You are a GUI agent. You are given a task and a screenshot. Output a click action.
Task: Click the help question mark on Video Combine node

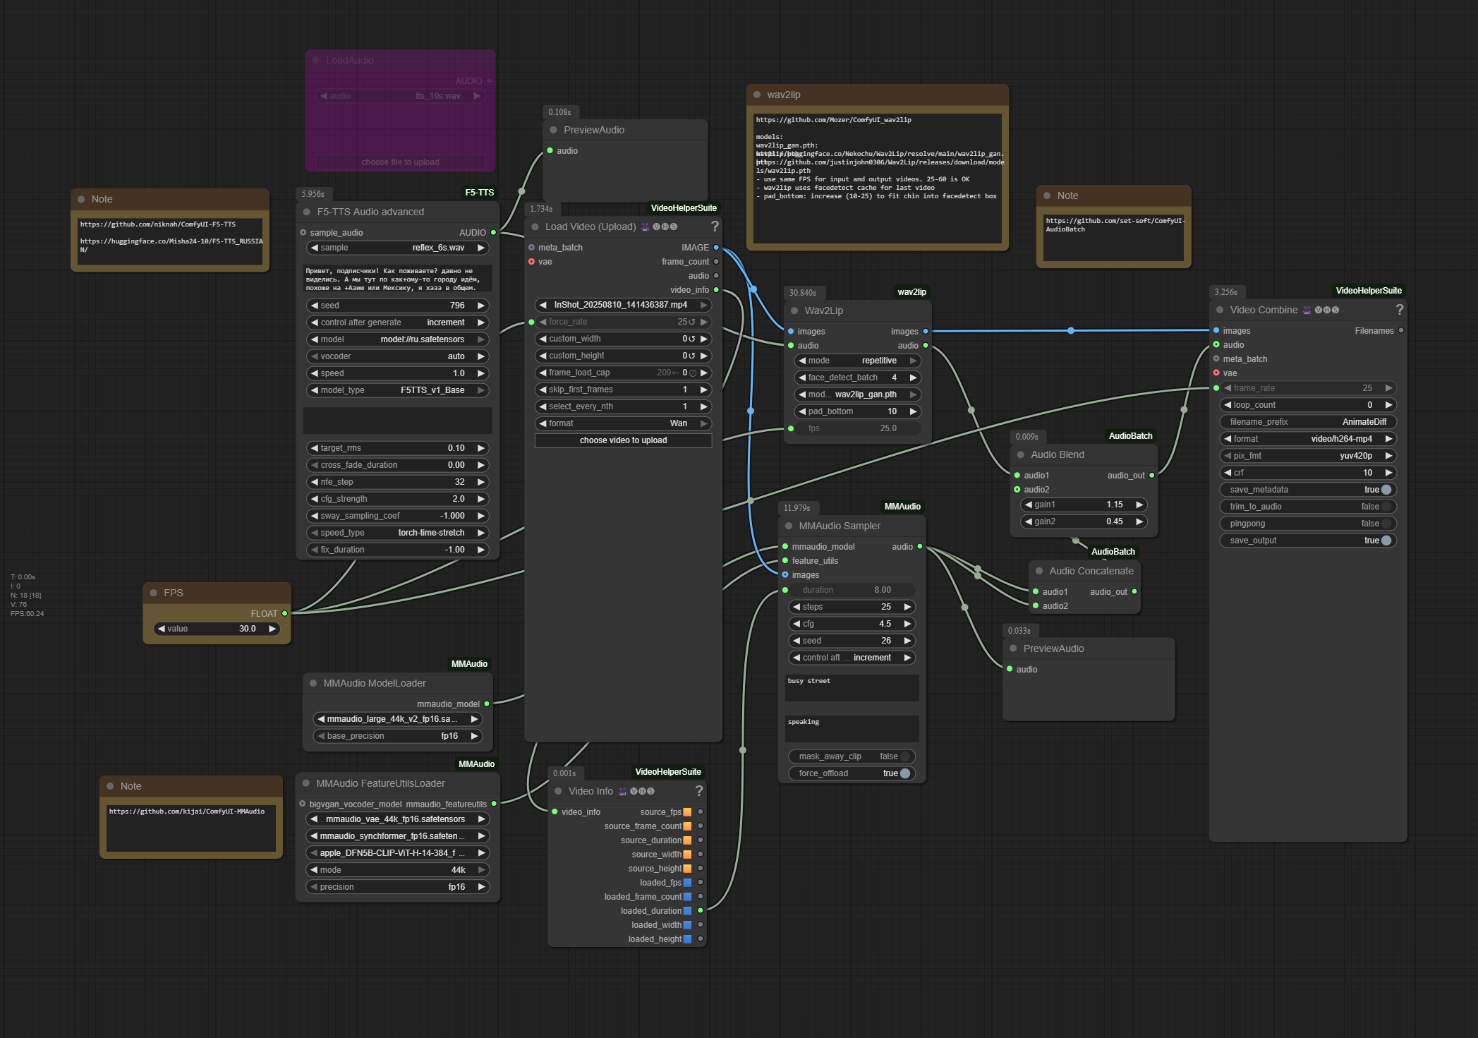(1400, 310)
